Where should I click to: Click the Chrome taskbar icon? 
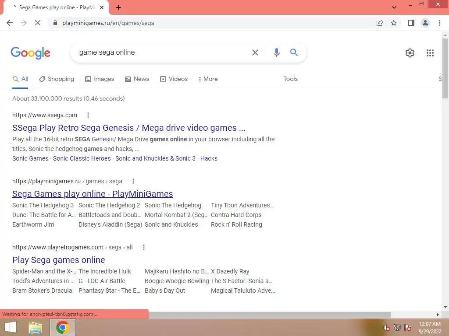click(63, 327)
